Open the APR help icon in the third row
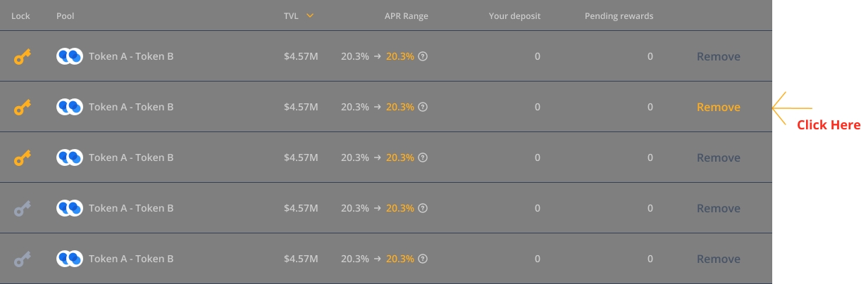The width and height of the screenshot is (861, 284). pos(423,158)
